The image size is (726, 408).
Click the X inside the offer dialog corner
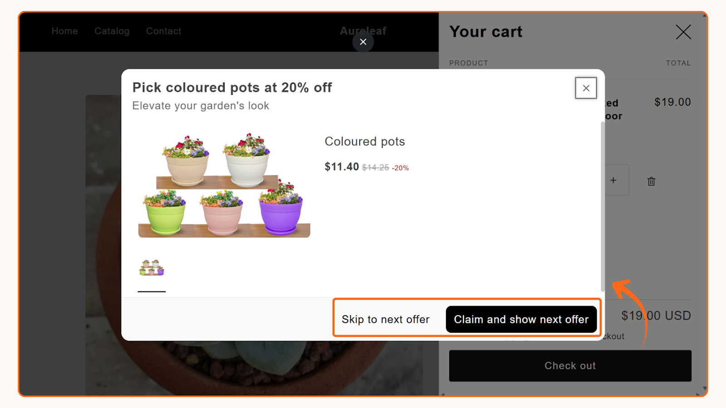(586, 88)
